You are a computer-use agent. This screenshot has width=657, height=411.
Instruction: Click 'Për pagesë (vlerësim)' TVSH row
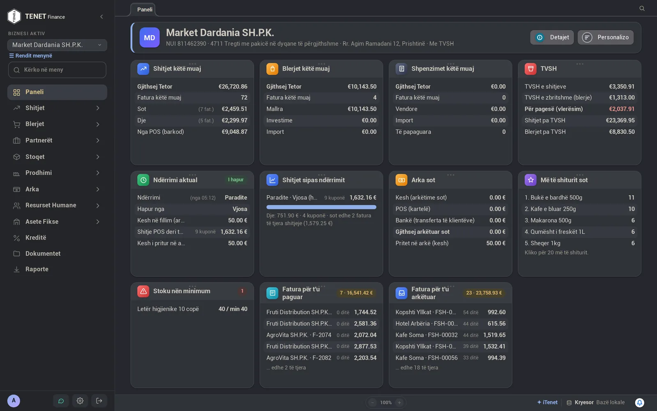point(579,109)
